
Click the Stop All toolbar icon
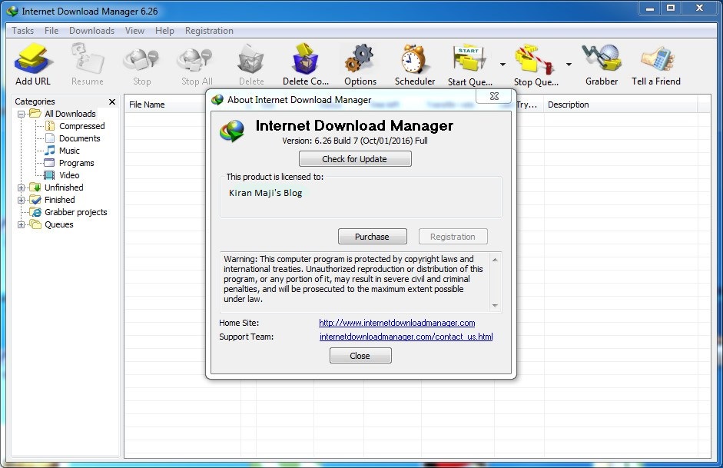pos(197,64)
